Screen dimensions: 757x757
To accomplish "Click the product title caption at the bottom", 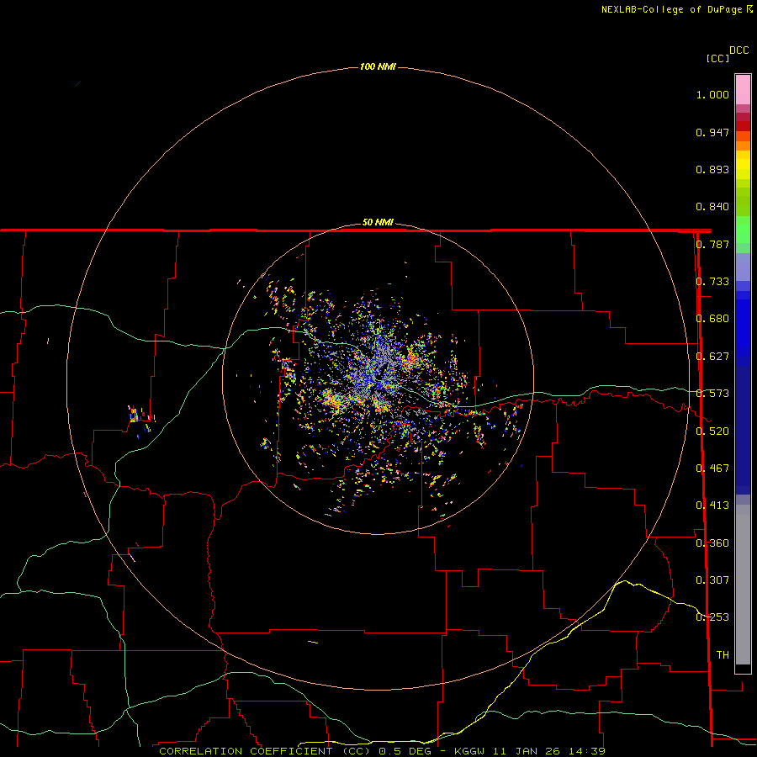I will coord(382,751).
